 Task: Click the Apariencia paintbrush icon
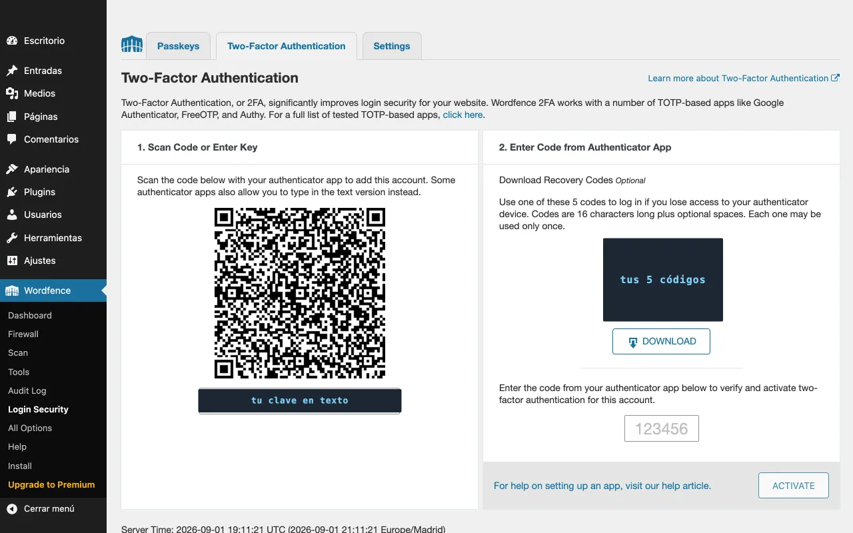pos(12,169)
